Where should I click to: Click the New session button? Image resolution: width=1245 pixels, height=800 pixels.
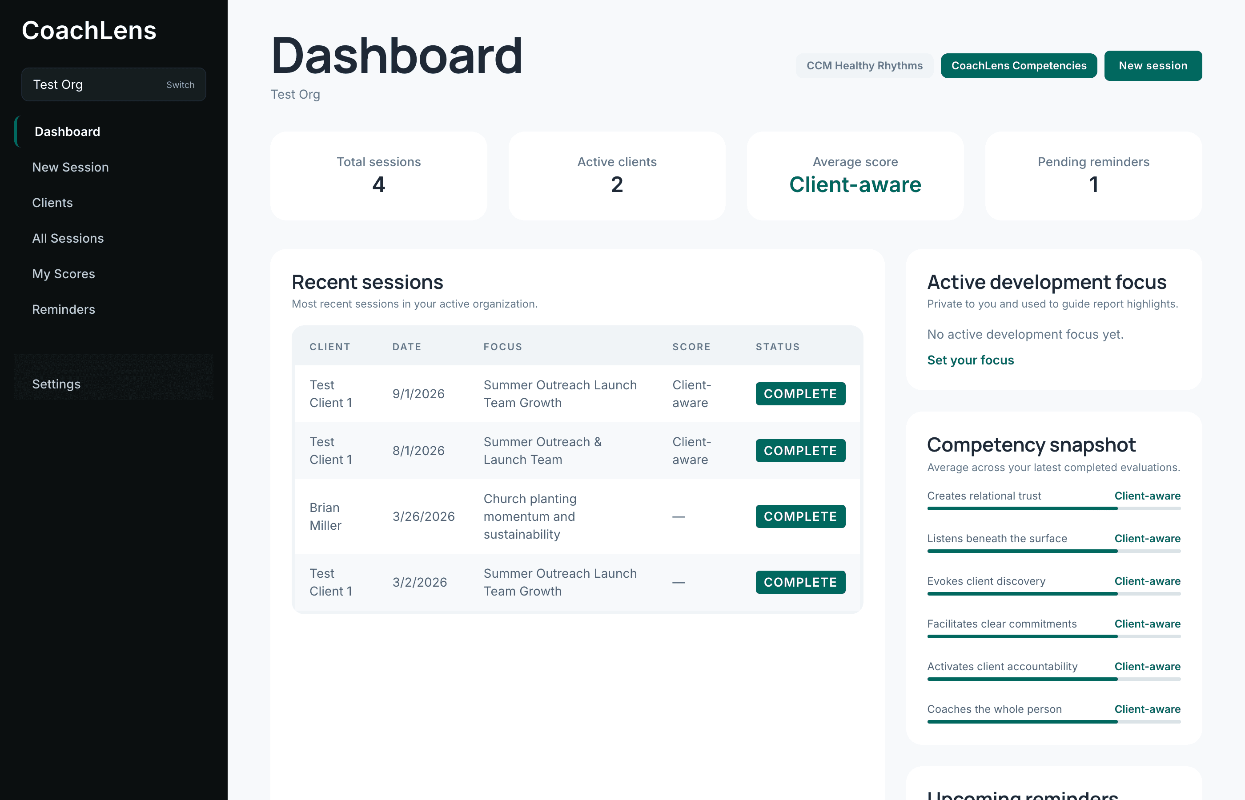tap(1153, 66)
